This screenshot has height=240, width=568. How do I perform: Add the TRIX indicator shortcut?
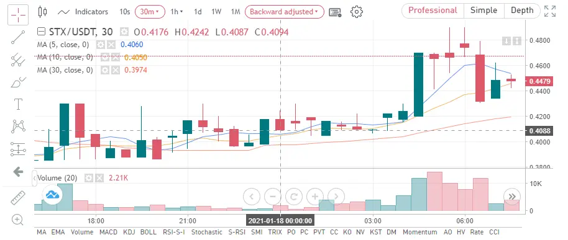(x=275, y=232)
